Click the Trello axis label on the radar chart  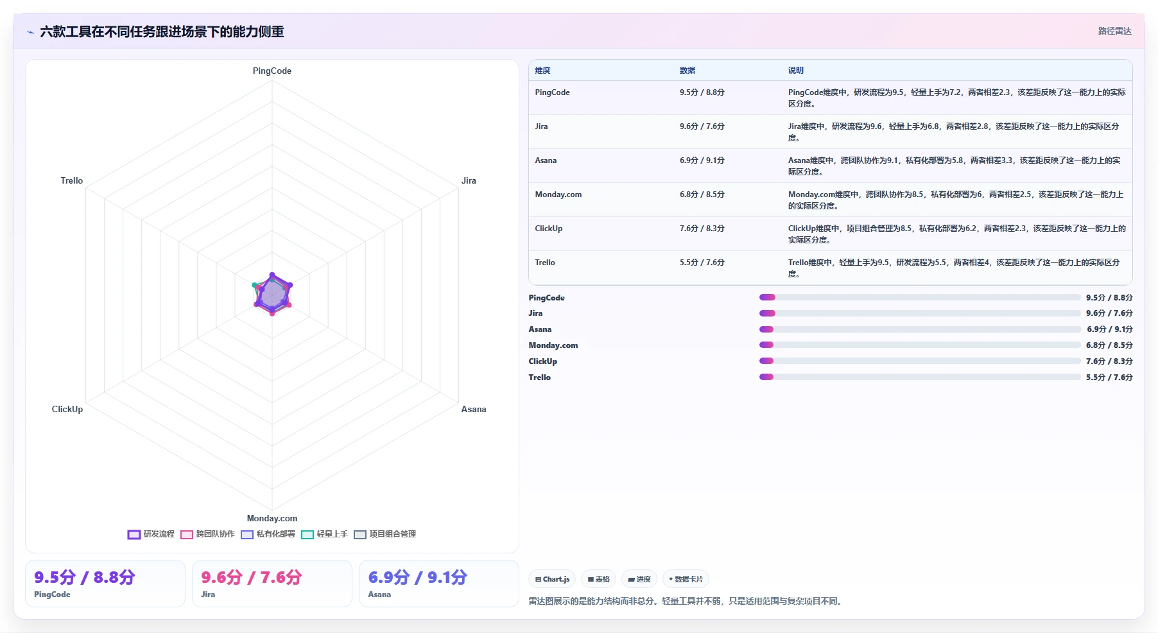point(72,181)
